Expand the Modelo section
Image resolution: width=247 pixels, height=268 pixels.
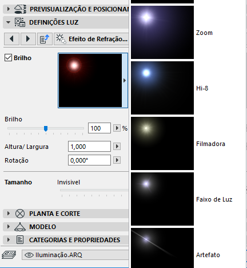[x=8, y=227]
